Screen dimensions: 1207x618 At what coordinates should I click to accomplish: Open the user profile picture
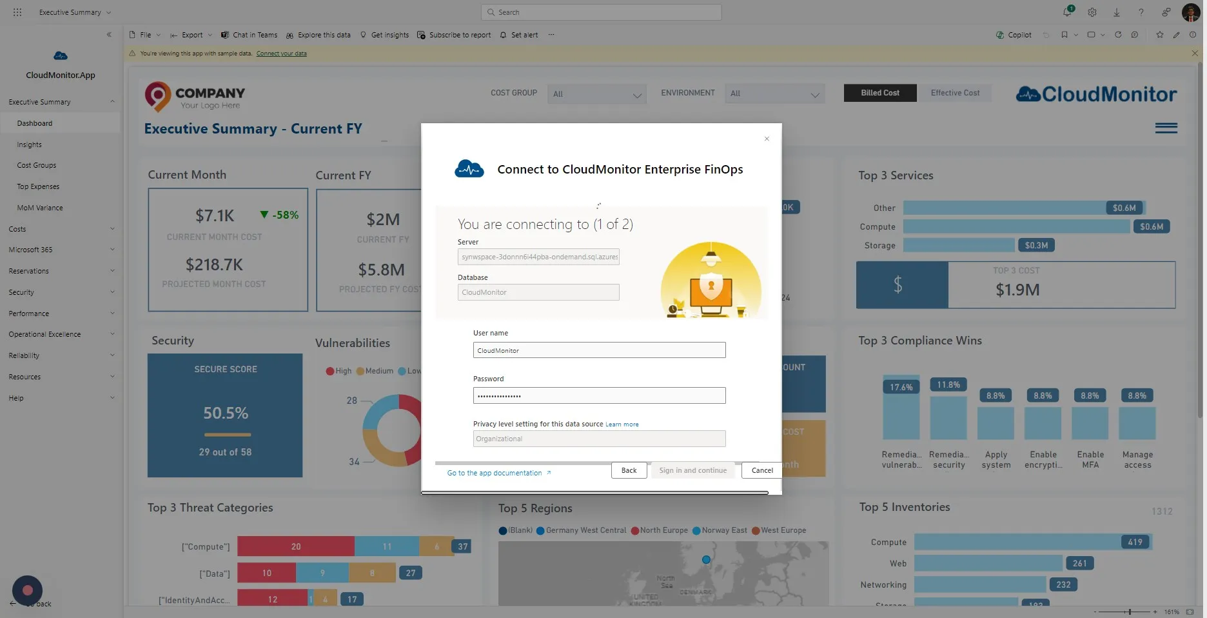click(1191, 12)
